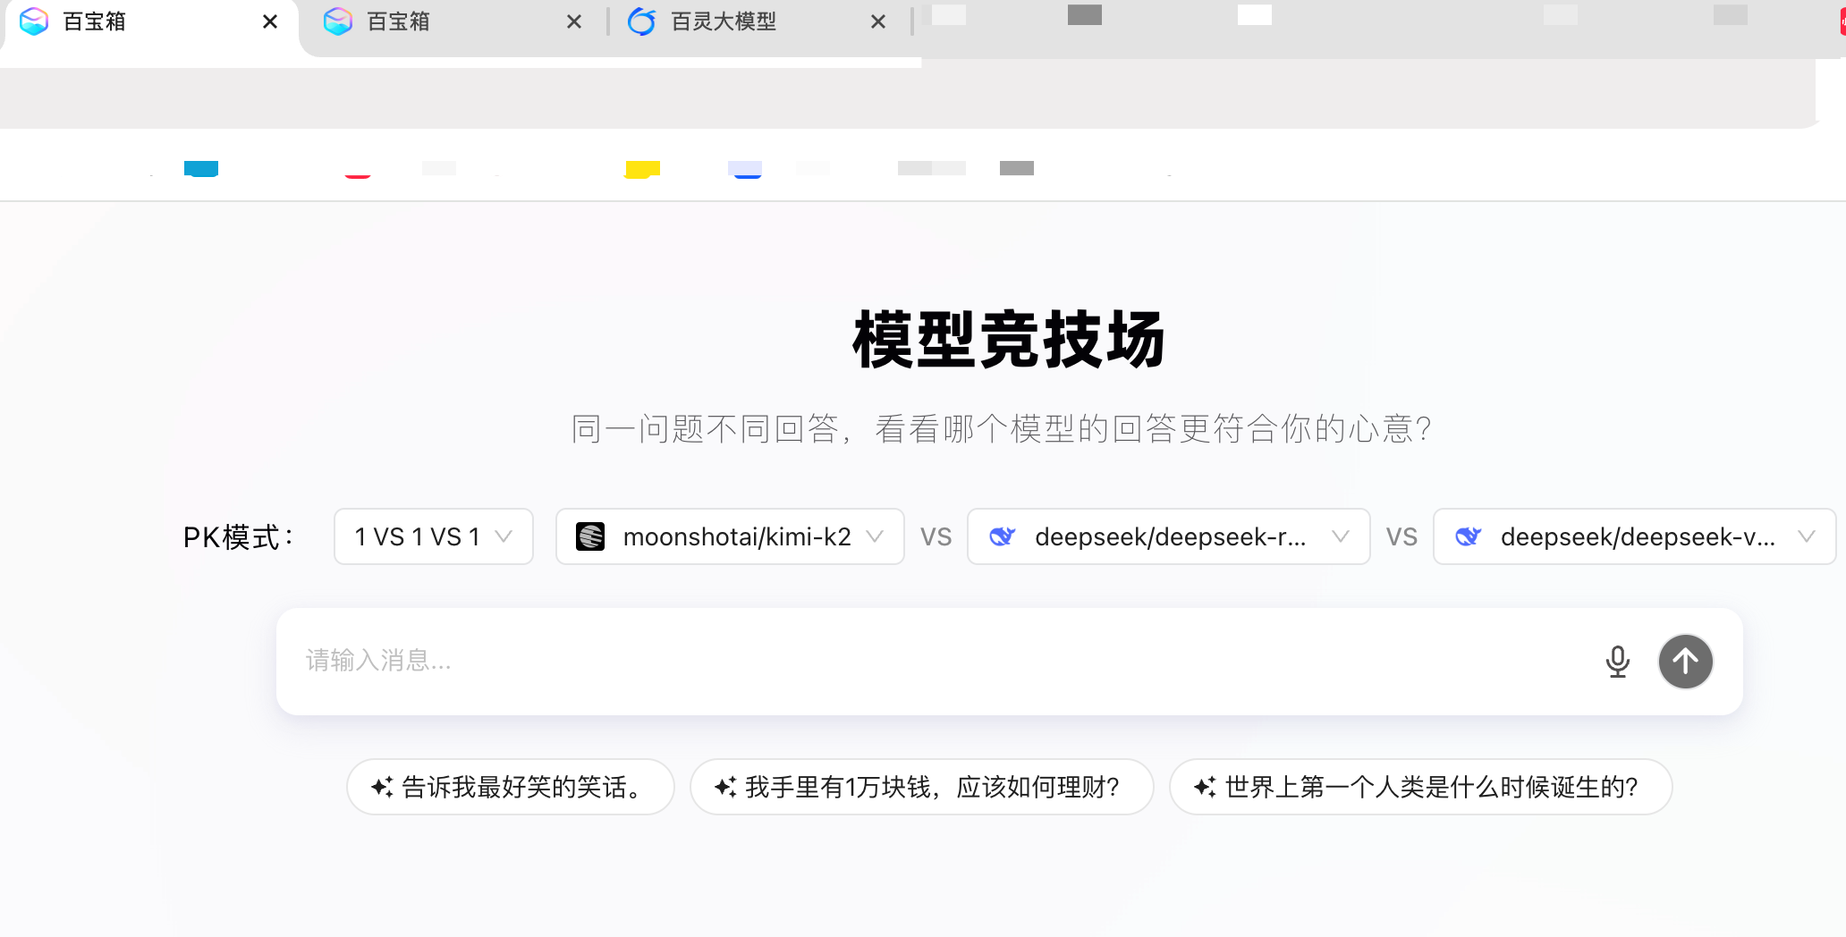The width and height of the screenshot is (1846, 937).
Task: Open the deepseek/deepseek-v model dropdown
Action: 1805,536
